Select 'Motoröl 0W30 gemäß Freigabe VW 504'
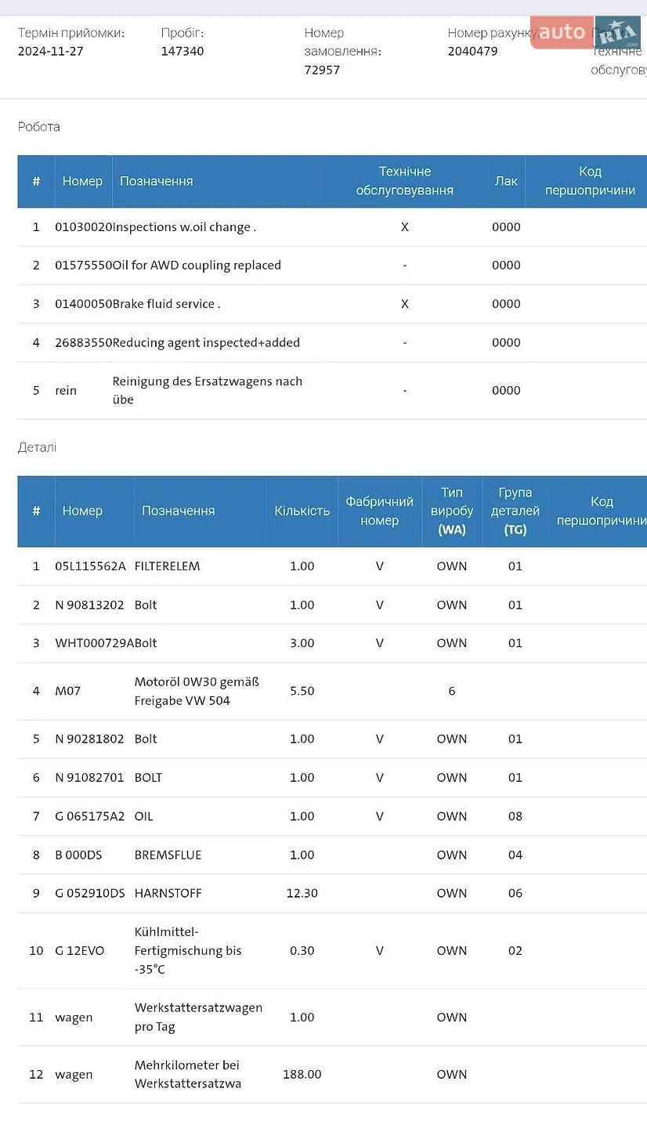The width and height of the screenshot is (647, 1128). (x=197, y=691)
